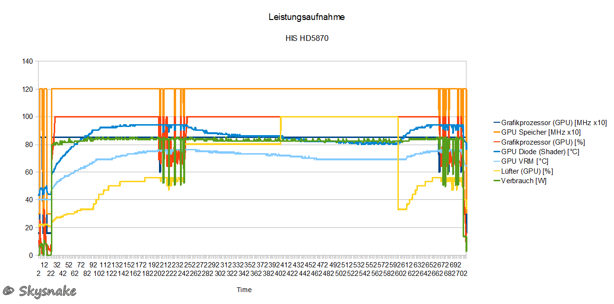Image resolution: width=614 pixels, height=304 pixels.
Task: Click y-axis label 140
Action: pos(28,61)
